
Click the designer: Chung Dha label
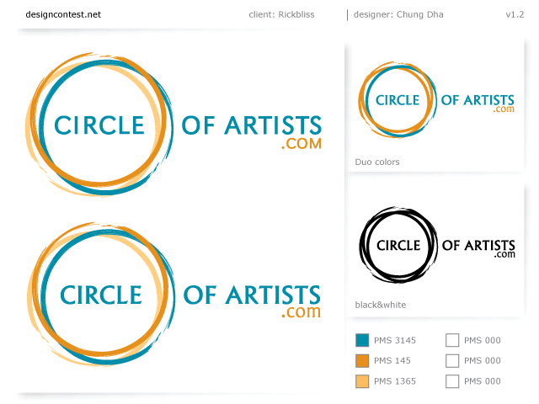398,14
